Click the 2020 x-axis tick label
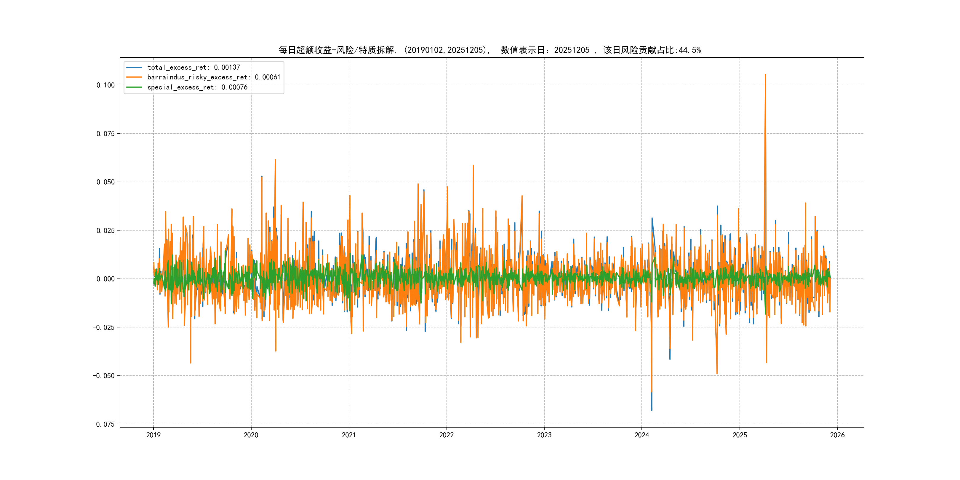The width and height of the screenshot is (960, 480). click(x=251, y=435)
